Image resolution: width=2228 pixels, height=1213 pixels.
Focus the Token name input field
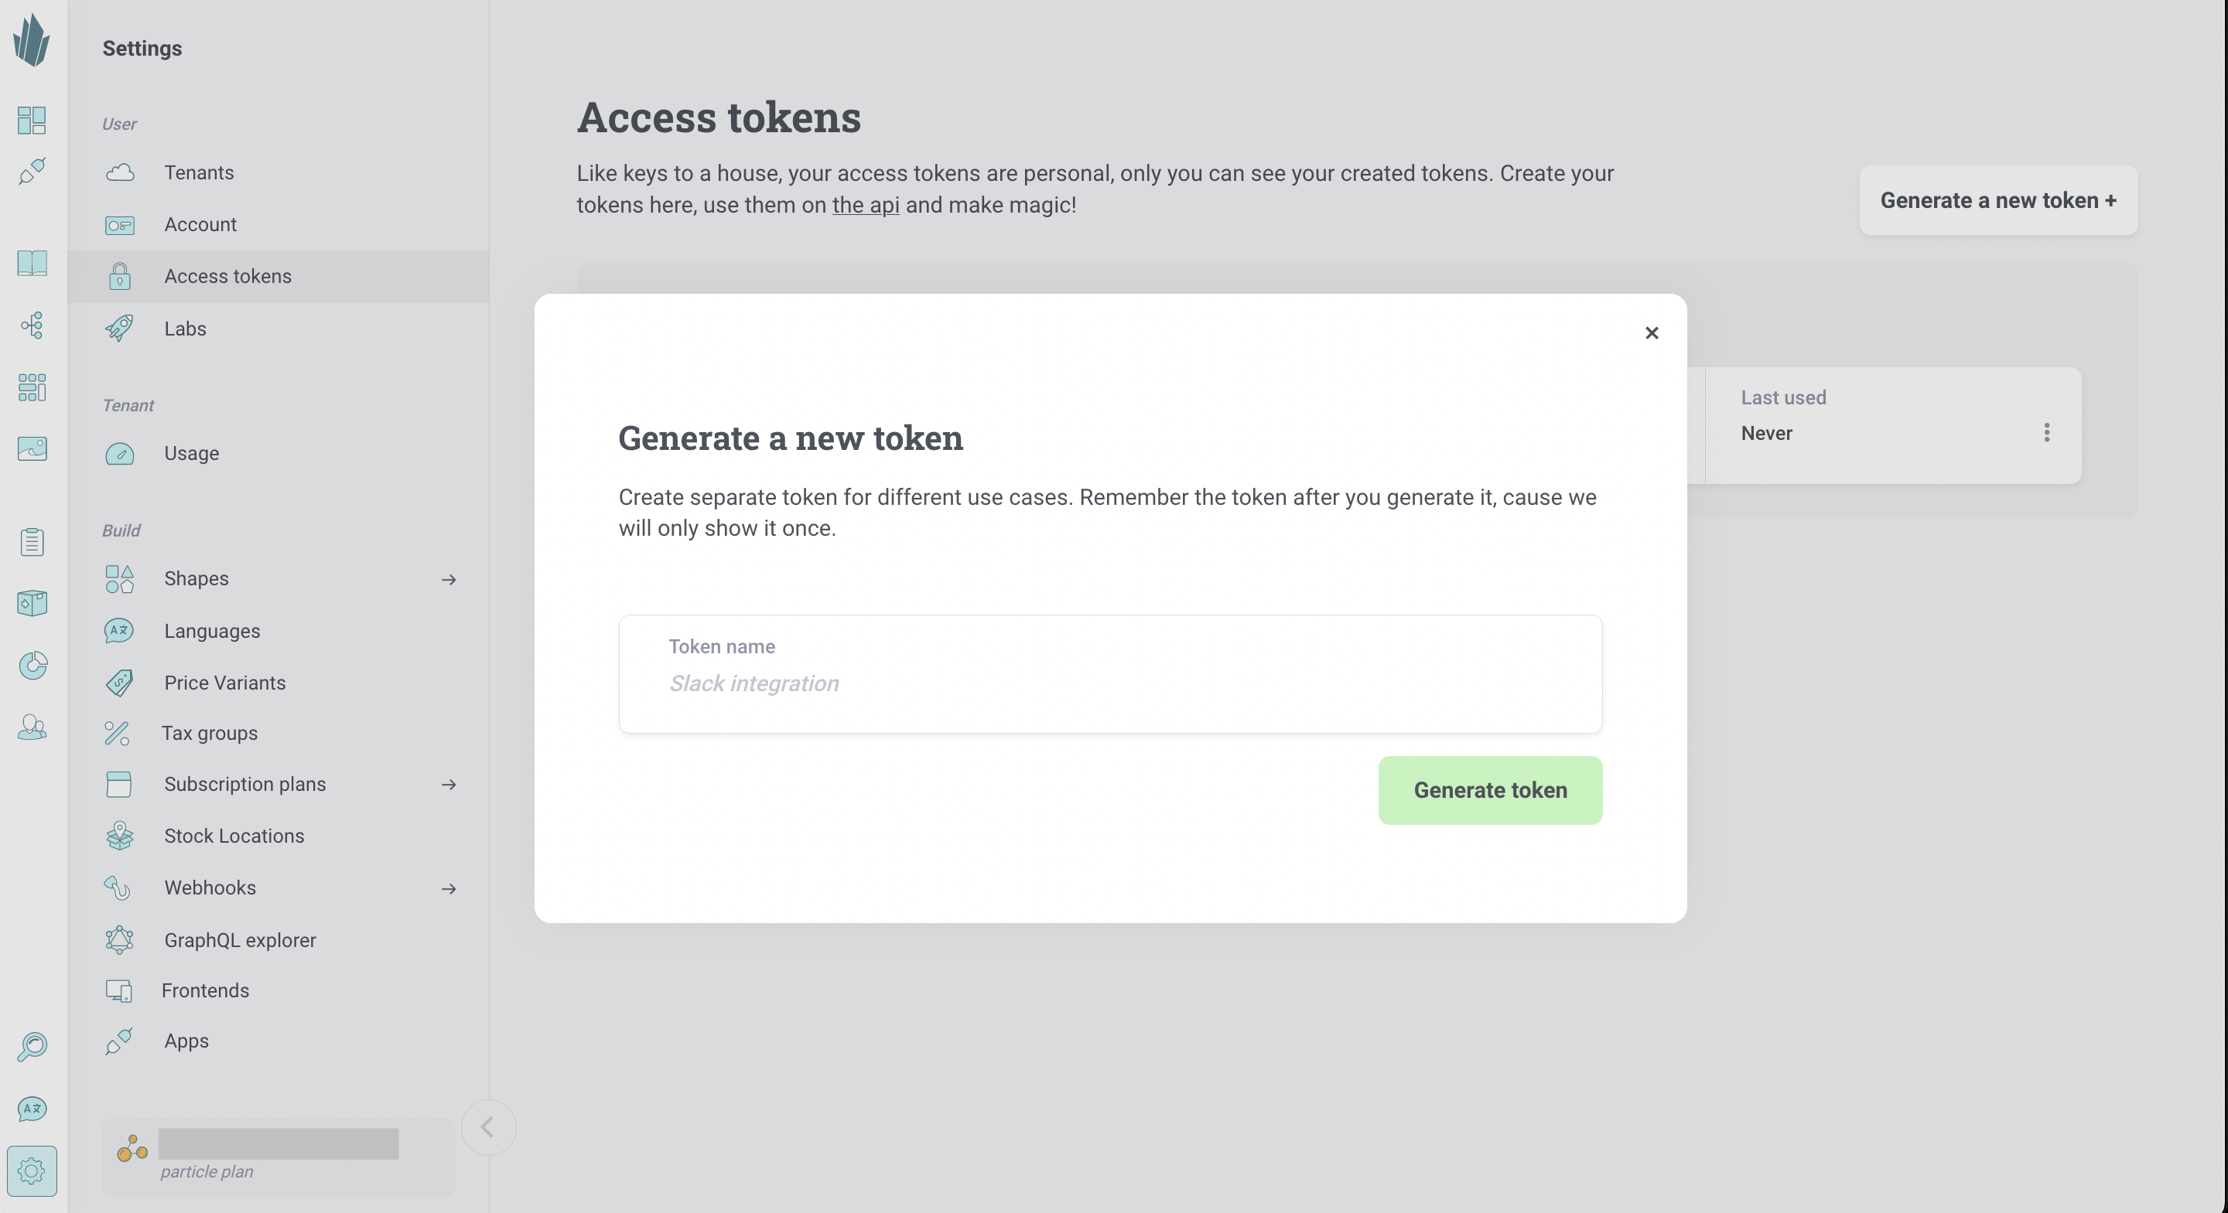tap(1111, 674)
